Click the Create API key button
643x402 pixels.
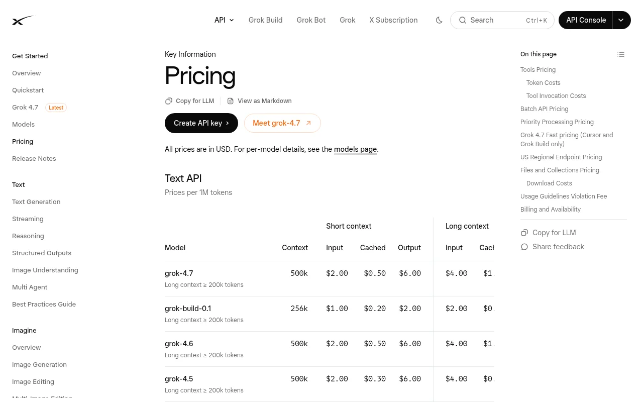coord(201,123)
